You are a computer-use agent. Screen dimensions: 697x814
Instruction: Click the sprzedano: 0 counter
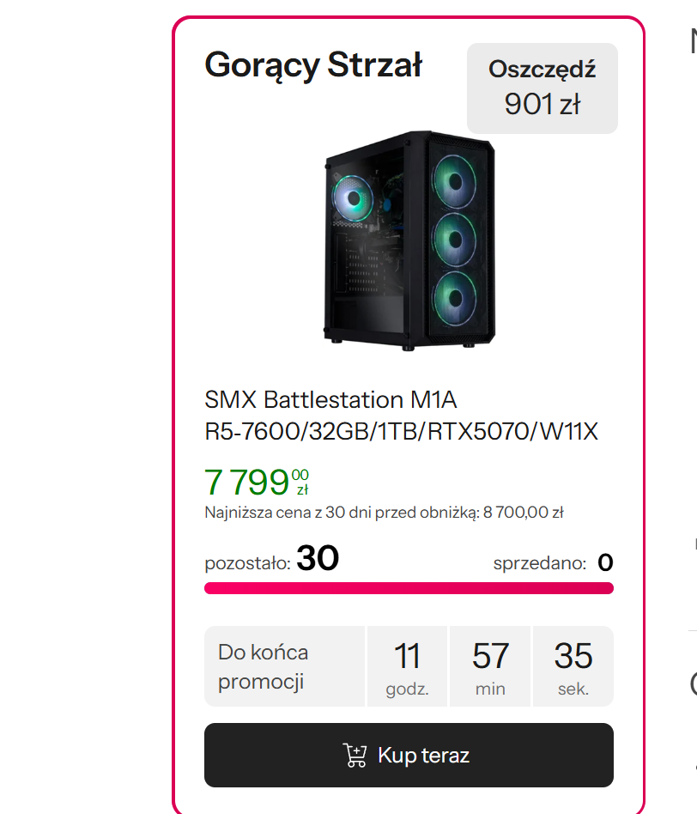coord(554,562)
